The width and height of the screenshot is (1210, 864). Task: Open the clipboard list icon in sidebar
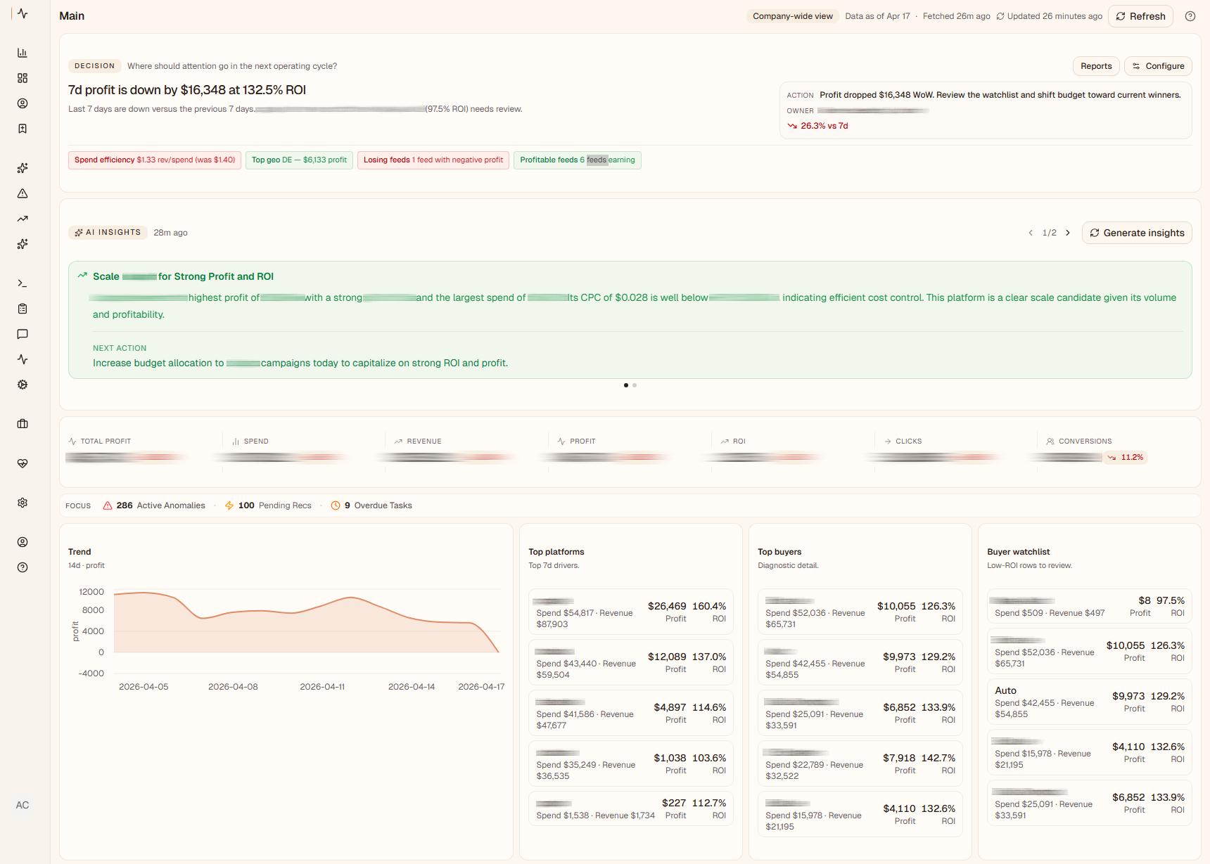pos(23,309)
